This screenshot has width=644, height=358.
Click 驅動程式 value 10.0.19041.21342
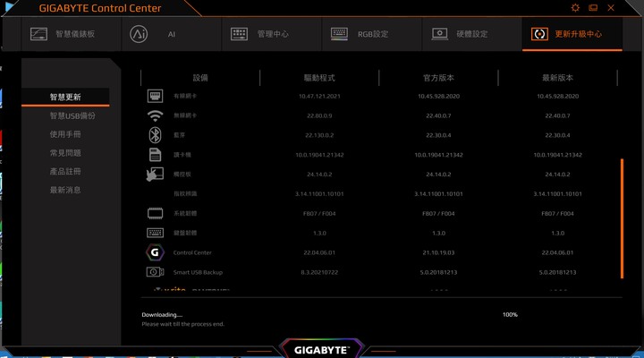(319, 155)
